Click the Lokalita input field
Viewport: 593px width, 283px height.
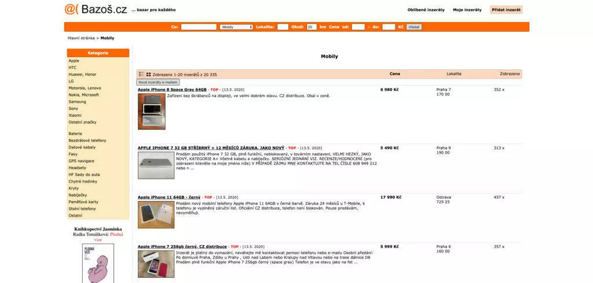coord(283,27)
